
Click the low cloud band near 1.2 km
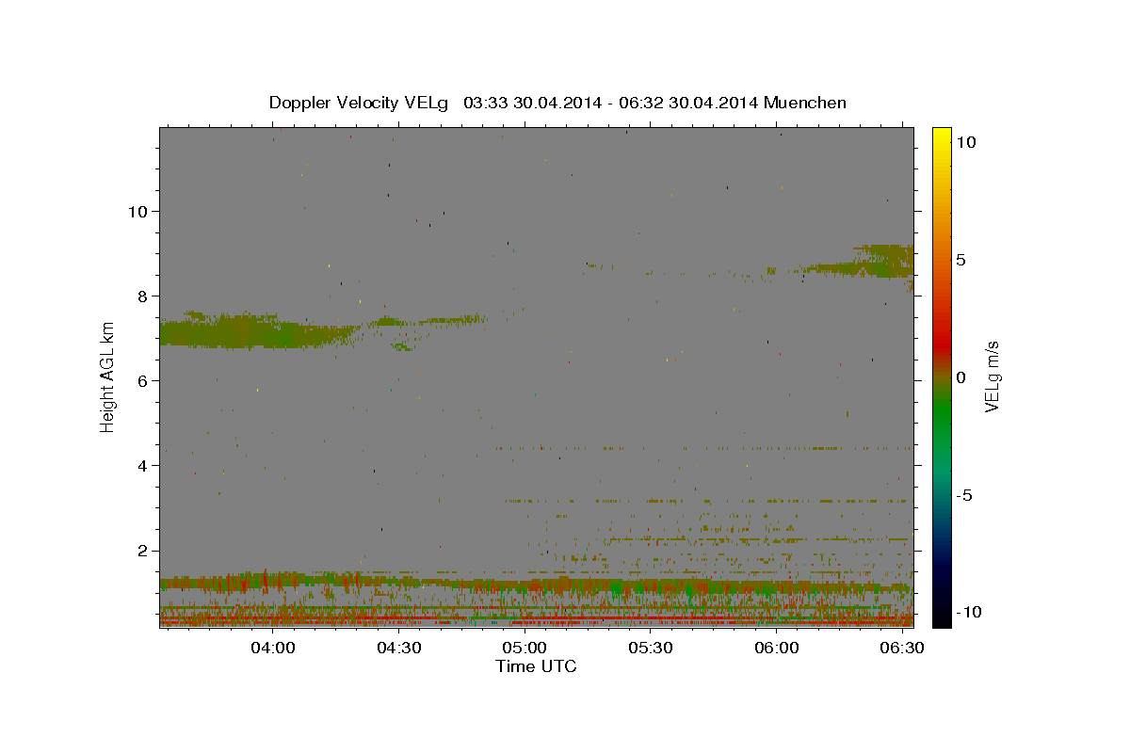click(537, 584)
